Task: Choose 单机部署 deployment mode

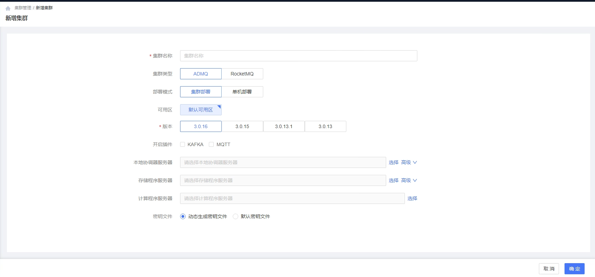Action: coord(242,92)
